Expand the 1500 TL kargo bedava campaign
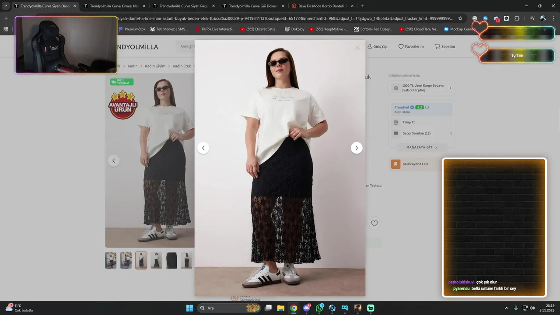The image size is (560, 315). 422,88
